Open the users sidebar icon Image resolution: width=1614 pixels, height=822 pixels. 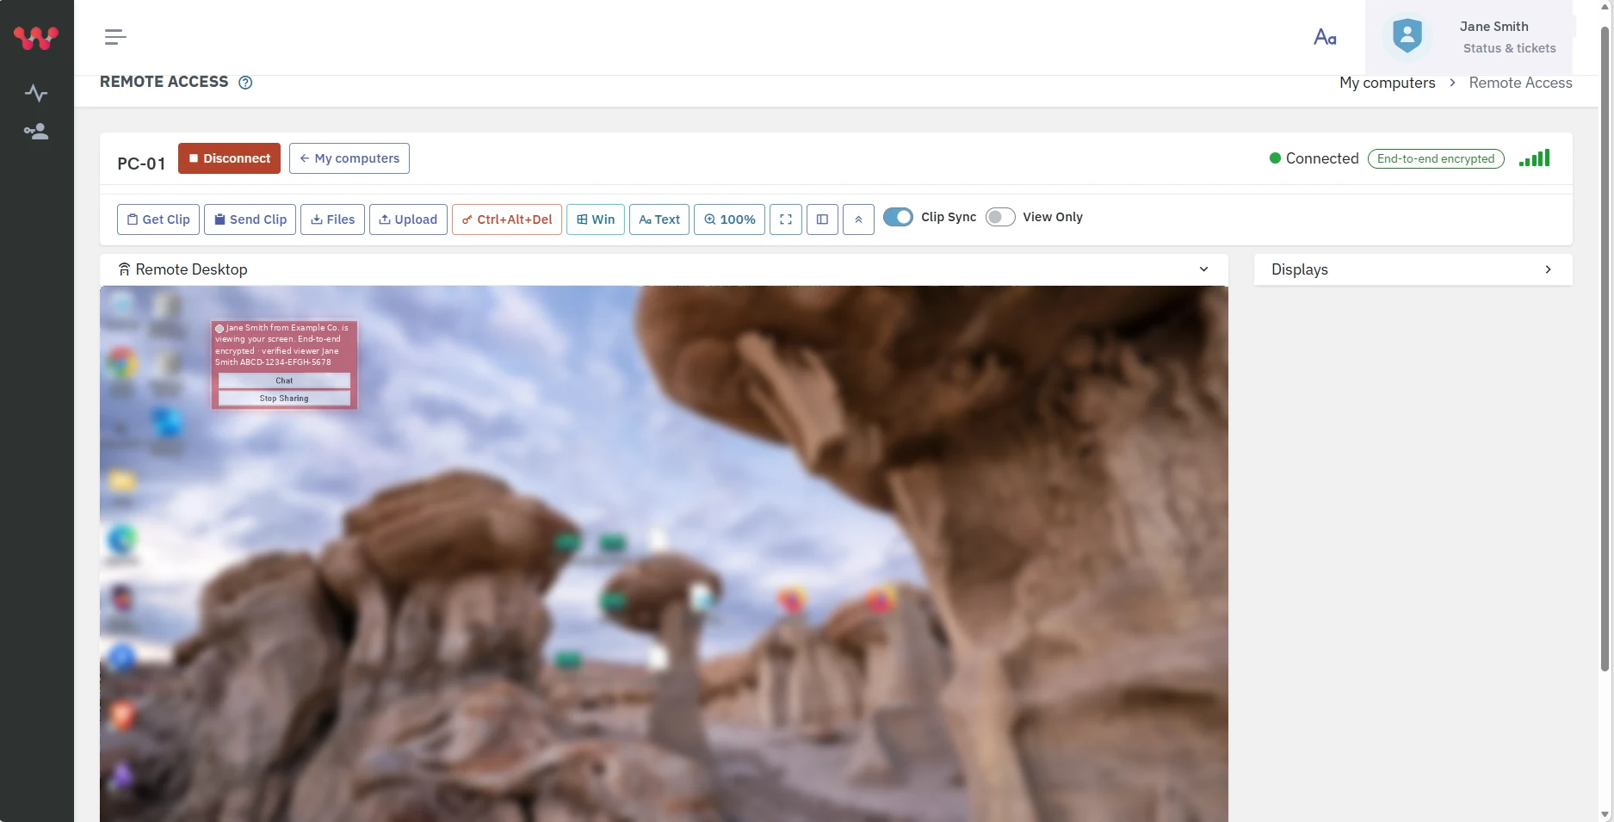(x=36, y=132)
